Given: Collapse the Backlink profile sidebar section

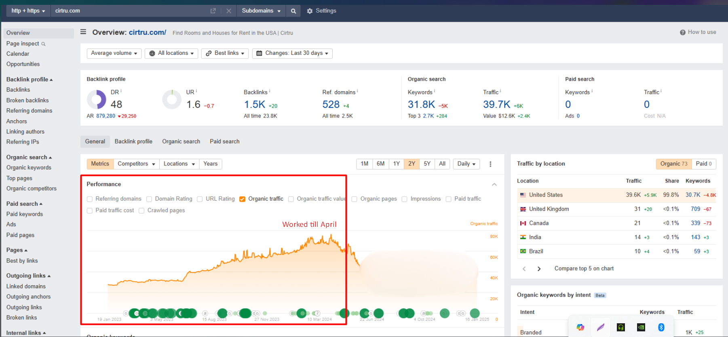Looking at the screenshot, I should tap(30, 80).
